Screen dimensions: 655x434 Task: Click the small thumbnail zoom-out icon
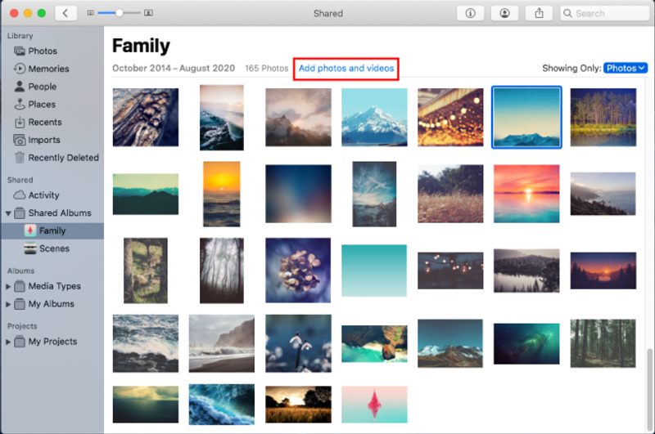[90, 13]
